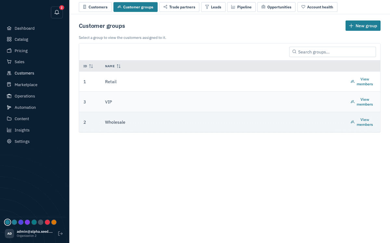Select the VIP group name

109,102
